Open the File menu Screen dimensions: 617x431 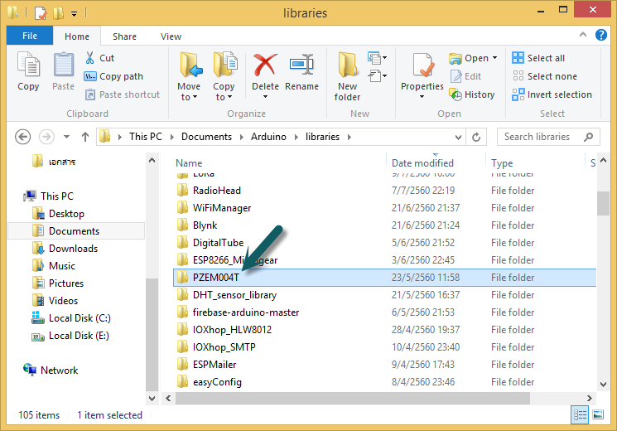tap(30, 36)
